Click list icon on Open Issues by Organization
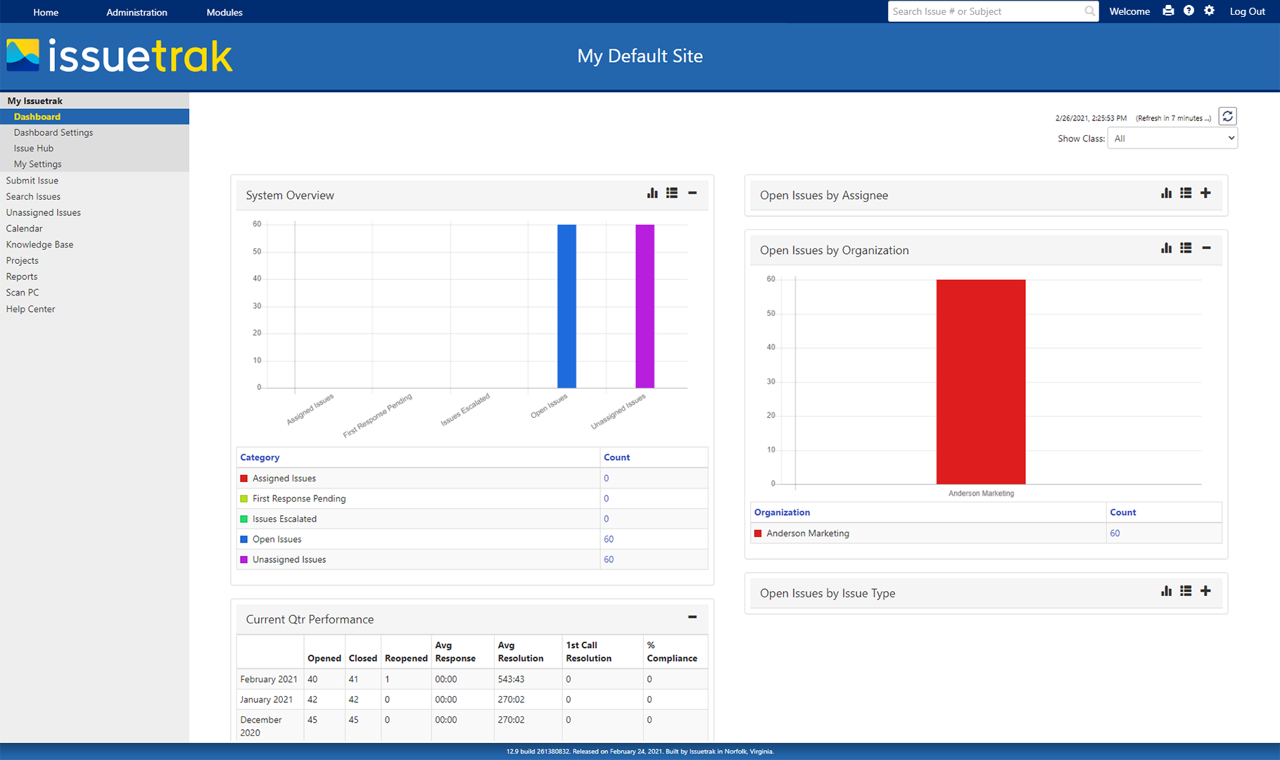The image size is (1280, 760). (1186, 248)
